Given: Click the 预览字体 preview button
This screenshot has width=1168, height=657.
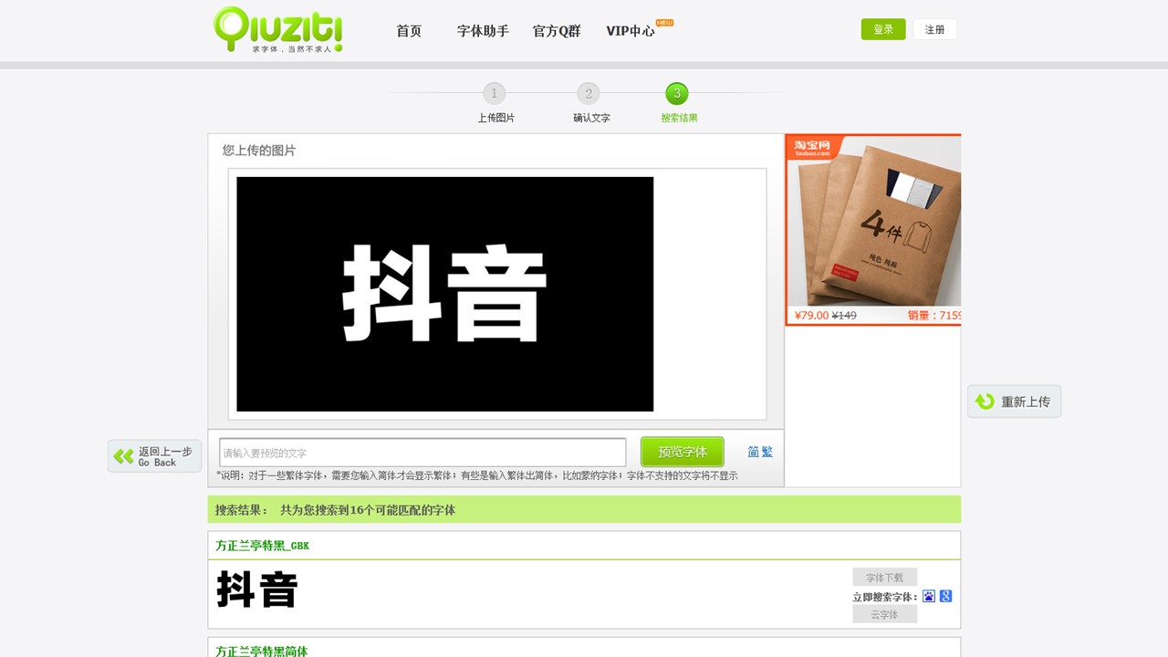Looking at the screenshot, I should coord(683,452).
